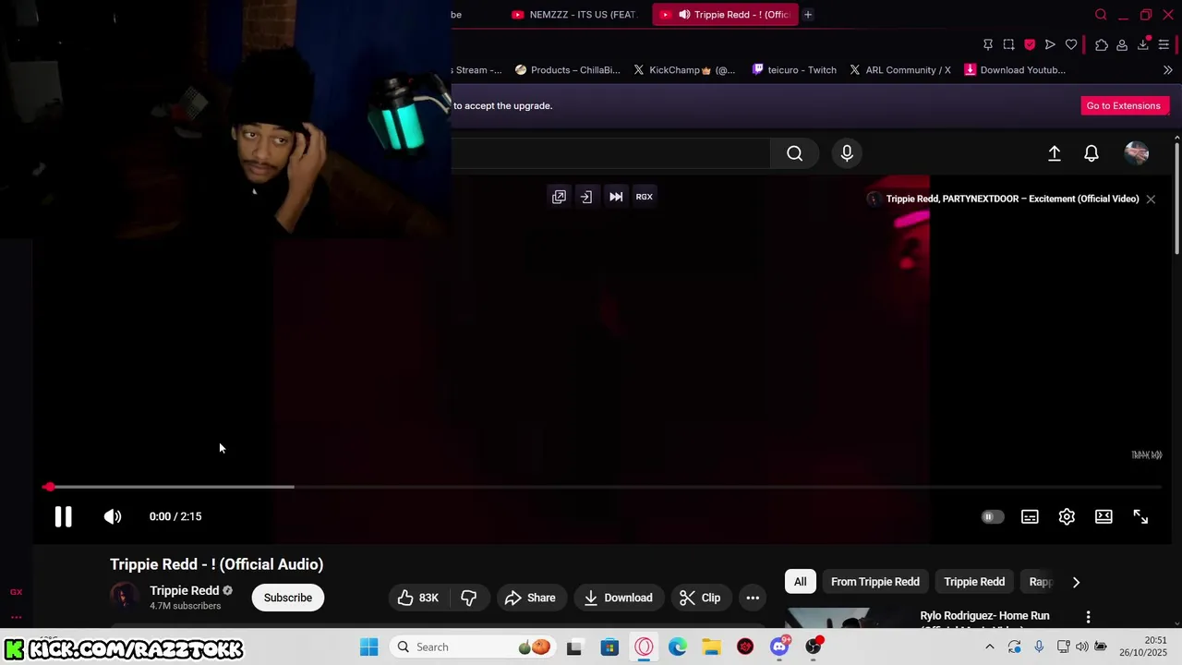Open the Rylo Rodriguez- Home Run video title
The image size is (1182, 665).
984,615
